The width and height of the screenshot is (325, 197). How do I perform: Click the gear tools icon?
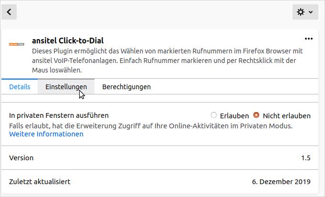coord(301,12)
